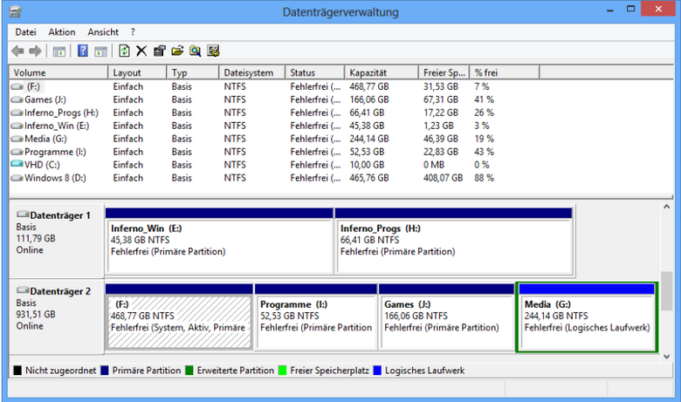Click the drive icon of Inferno_Win (E:) row
Image resolution: width=681 pixels, height=402 pixels.
point(17,126)
